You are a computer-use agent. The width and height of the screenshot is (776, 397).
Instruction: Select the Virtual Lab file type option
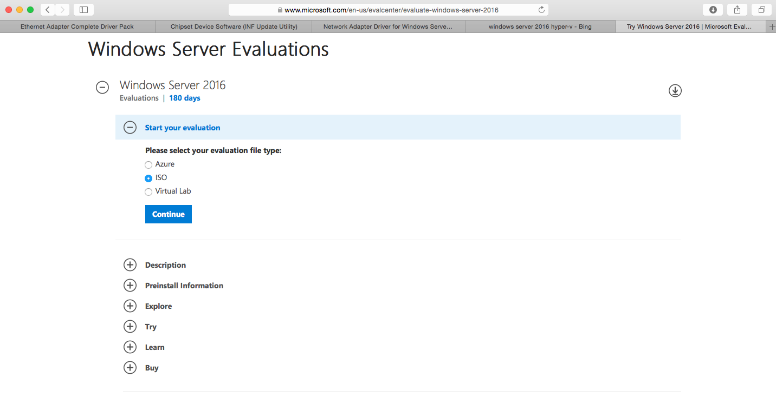[x=148, y=191]
